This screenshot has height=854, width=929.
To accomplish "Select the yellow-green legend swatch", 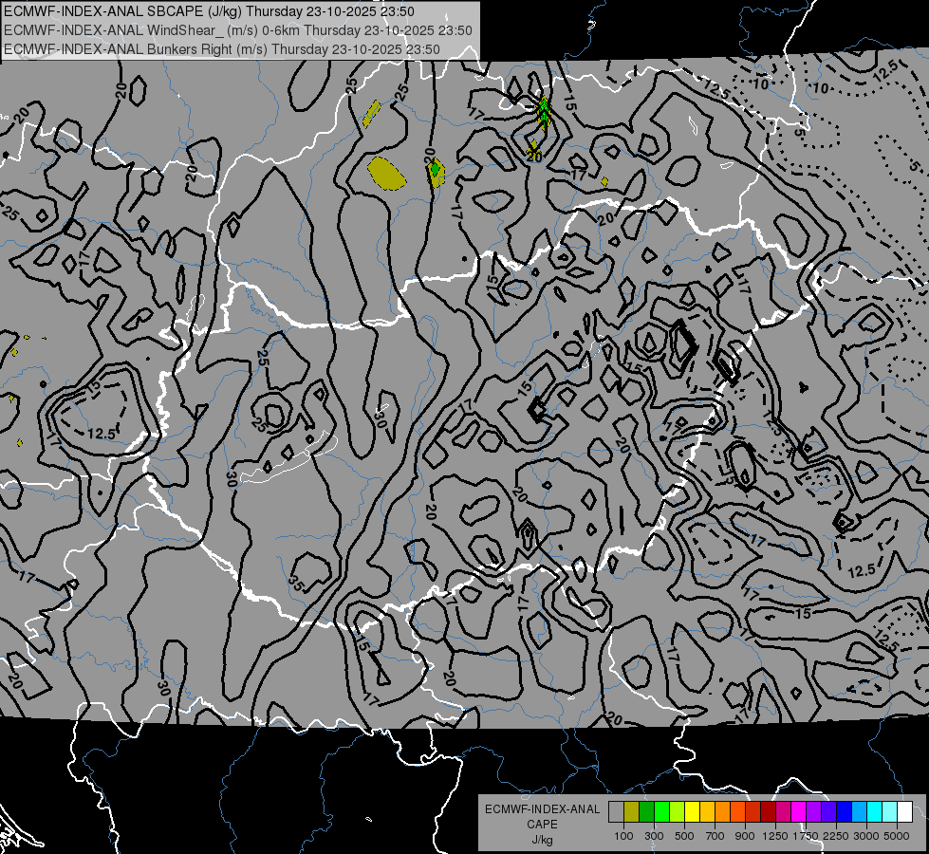I will point(677,812).
